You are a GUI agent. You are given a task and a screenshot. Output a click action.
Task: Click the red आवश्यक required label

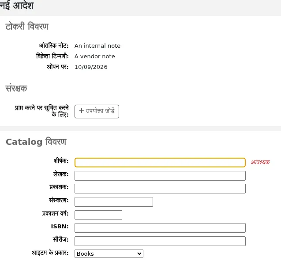(260, 162)
